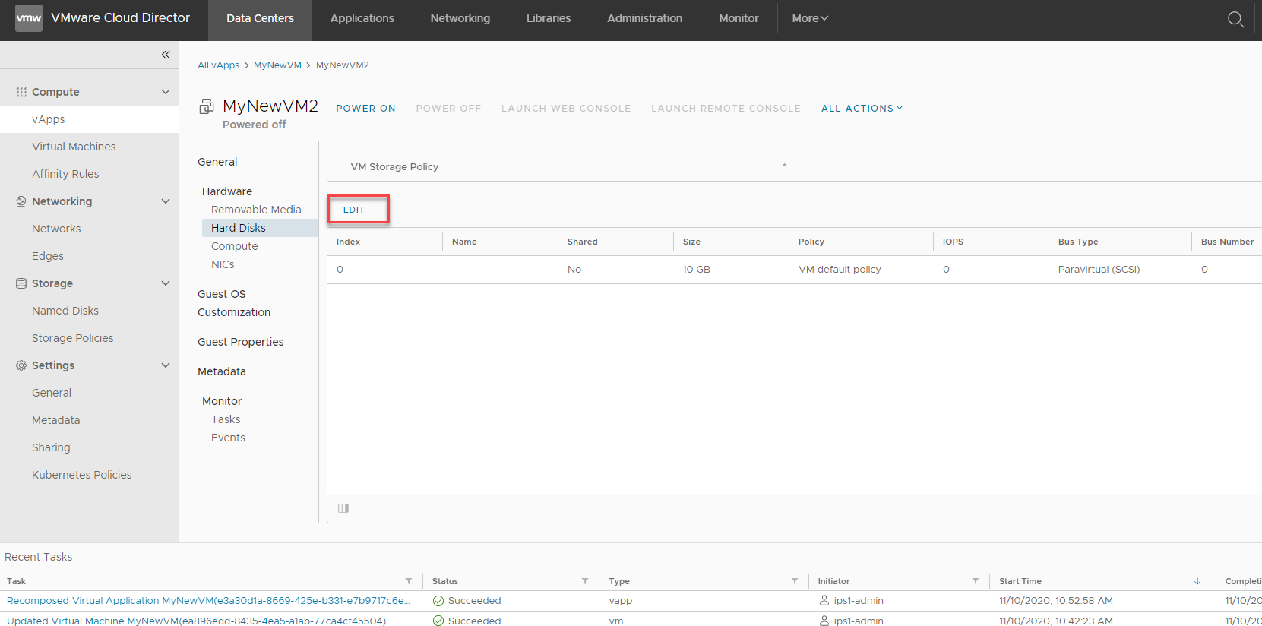Image resolution: width=1262 pixels, height=626 pixels.
Task: Select NICs under Hardware
Action: pos(223,264)
